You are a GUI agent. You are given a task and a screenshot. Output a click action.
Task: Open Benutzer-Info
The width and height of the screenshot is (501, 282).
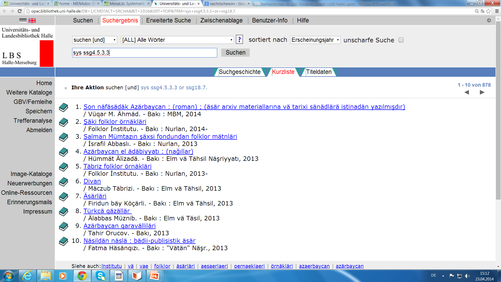[270, 20]
